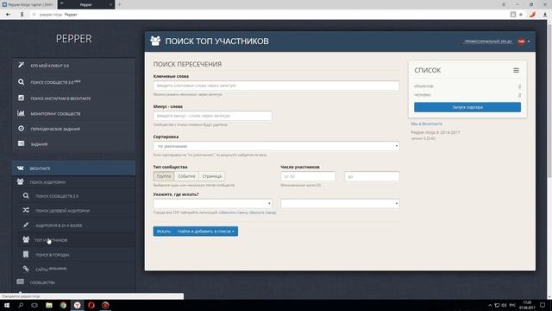This screenshot has width=552, height=311.
Task: Click the 'Сообщества' sidebar icon
Action: (x=21, y=282)
